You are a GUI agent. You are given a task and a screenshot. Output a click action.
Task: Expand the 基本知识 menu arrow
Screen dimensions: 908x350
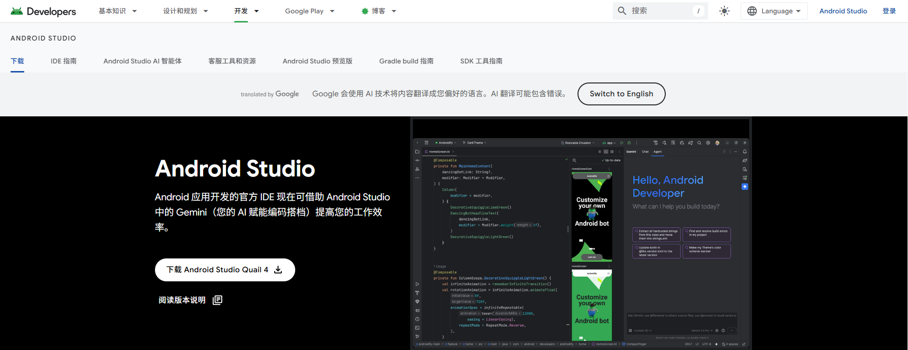click(134, 11)
